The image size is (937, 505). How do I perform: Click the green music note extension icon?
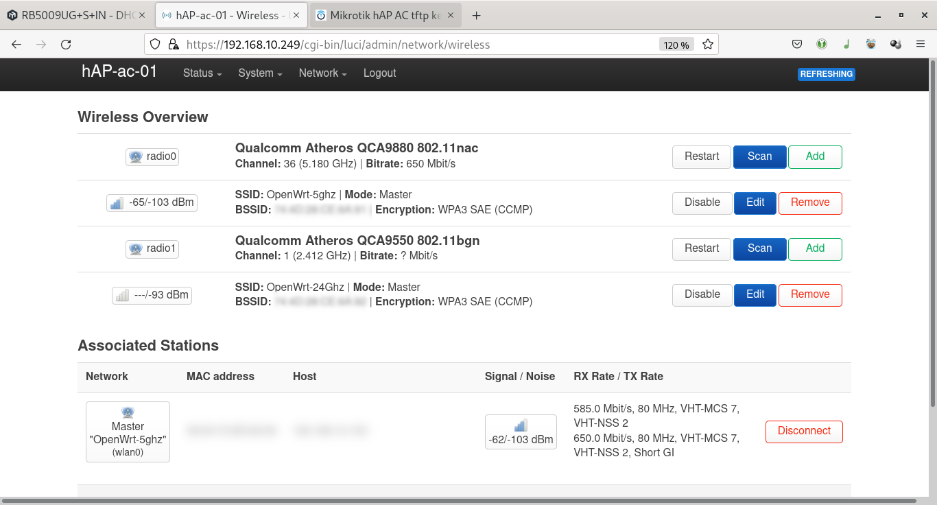[846, 45]
